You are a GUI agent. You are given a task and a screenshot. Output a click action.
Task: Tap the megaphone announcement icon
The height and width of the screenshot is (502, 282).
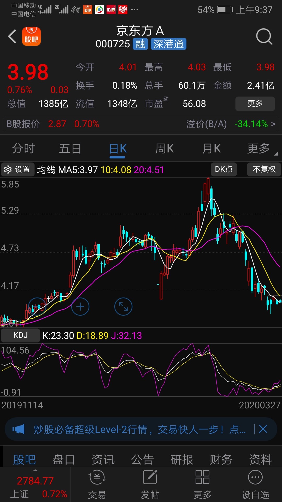click(19, 429)
